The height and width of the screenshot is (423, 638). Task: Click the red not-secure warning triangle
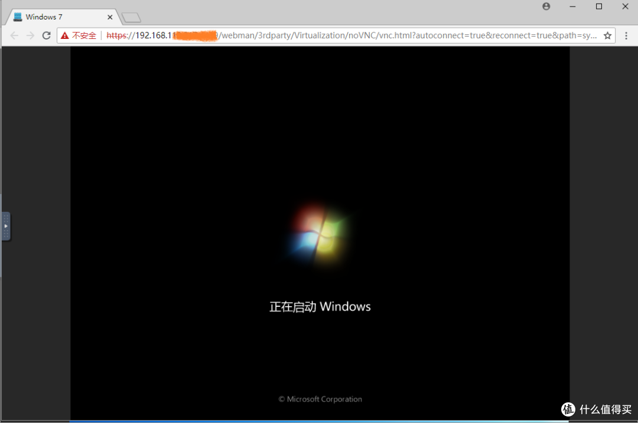65,36
